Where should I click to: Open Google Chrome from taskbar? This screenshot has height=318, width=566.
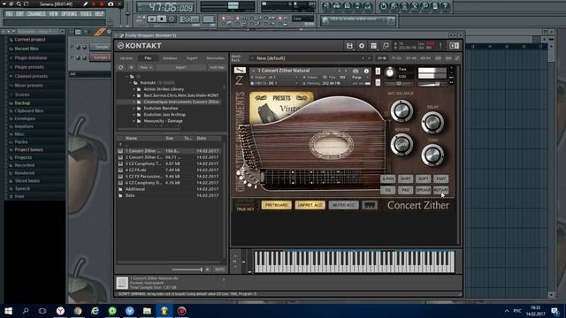[x=78, y=310]
